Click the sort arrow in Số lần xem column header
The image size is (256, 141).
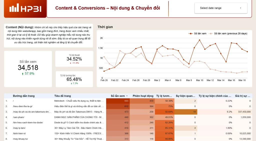tap(127, 96)
